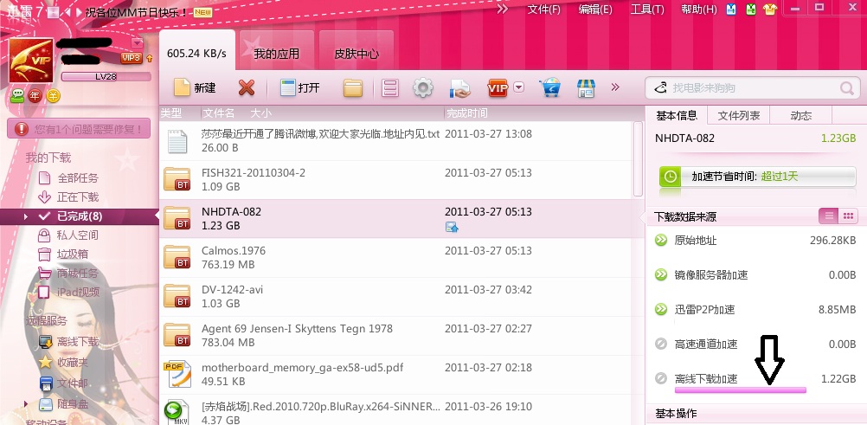867x425 pixels.
Task: Click the list view layout icon in toolbar
Action: click(390, 87)
